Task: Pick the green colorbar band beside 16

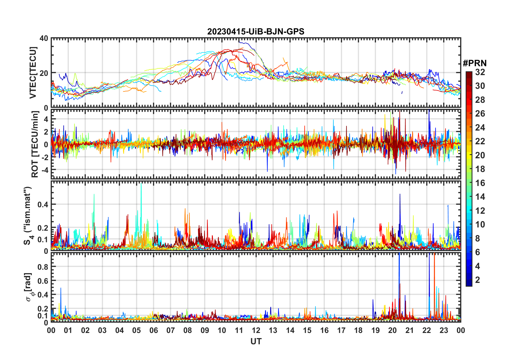Action: (x=469, y=183)
